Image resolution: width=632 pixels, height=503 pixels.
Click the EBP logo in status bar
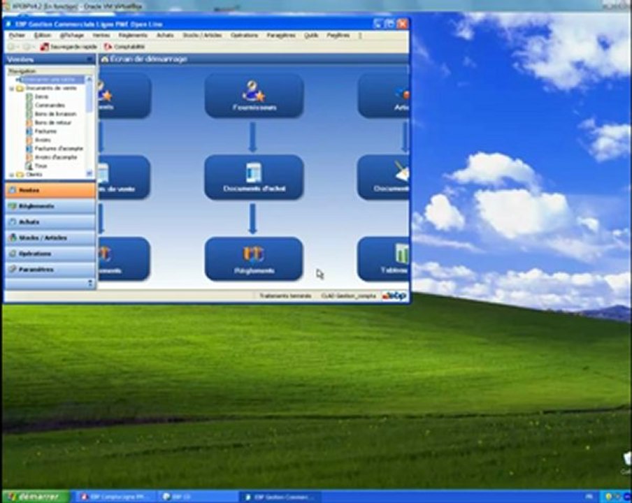click(394, 296)
